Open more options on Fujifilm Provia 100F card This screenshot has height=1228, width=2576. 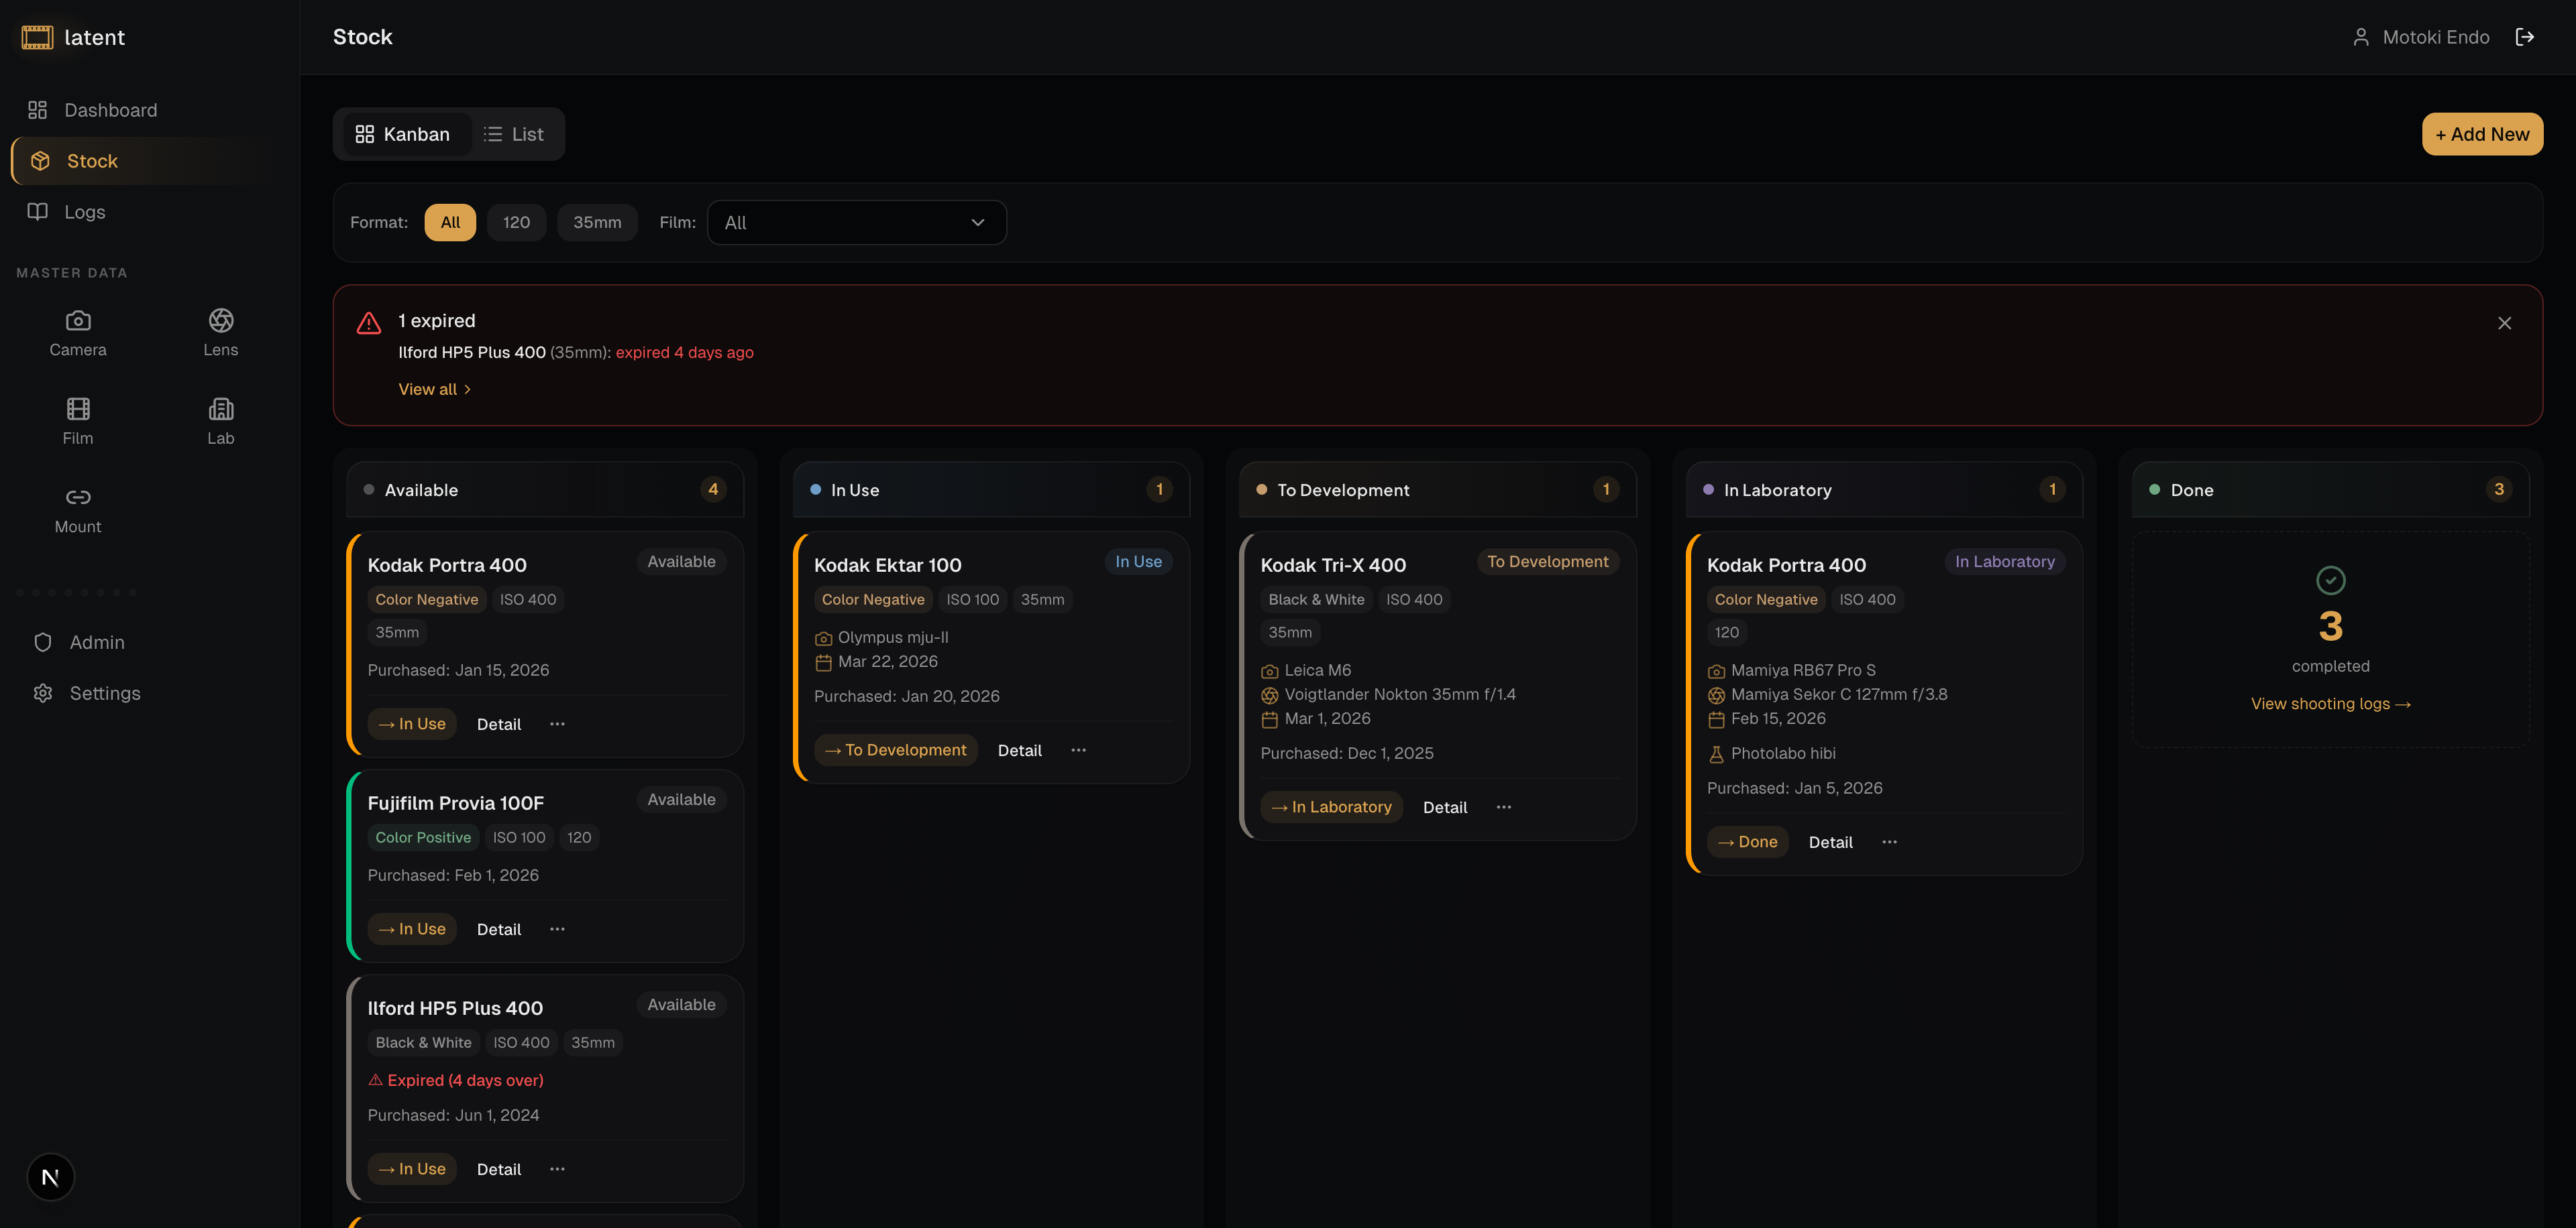tap(557, 929)
